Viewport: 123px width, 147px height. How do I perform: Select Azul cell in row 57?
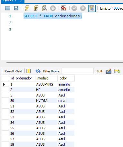tap(66, 139)
